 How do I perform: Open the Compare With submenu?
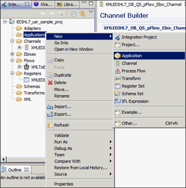coord(79,161)
